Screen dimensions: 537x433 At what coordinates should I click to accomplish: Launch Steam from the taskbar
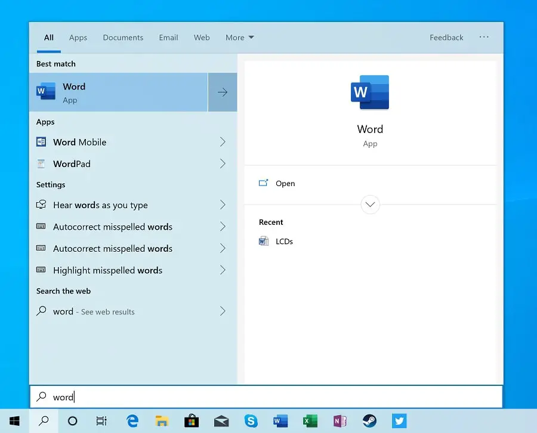point(369,421)
